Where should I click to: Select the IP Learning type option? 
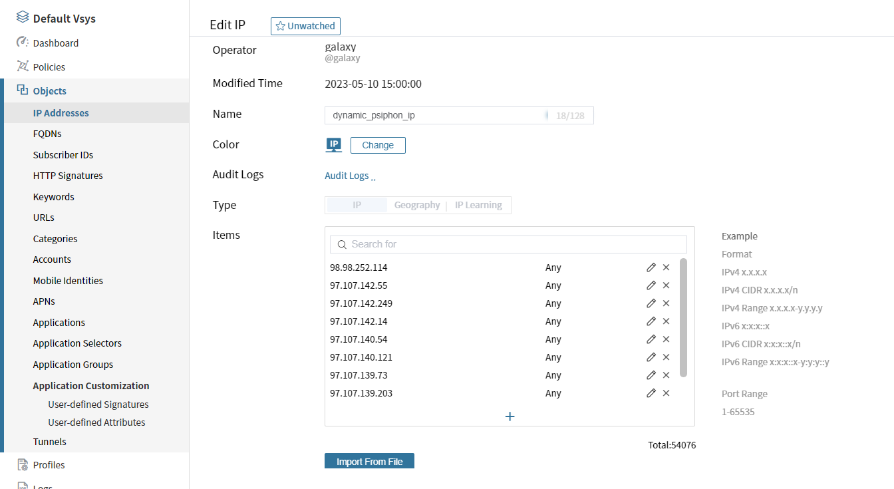click(x=478, y=205)
